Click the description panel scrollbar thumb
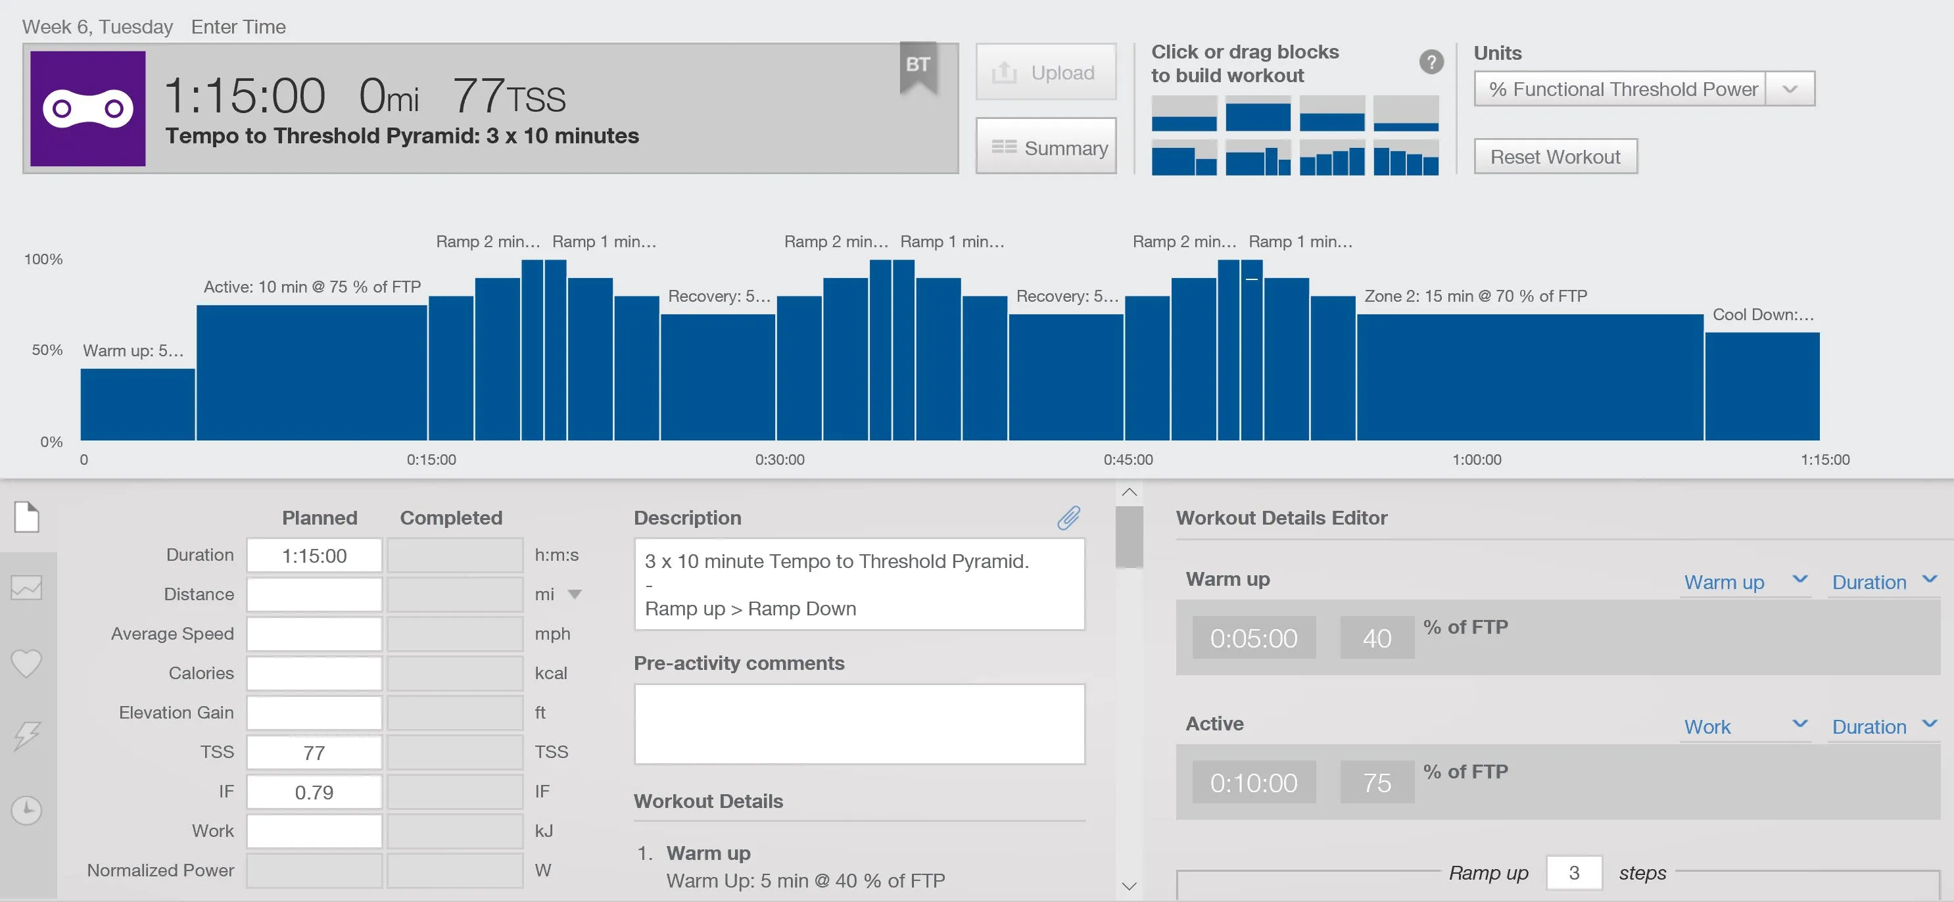 pos(1130,536)
